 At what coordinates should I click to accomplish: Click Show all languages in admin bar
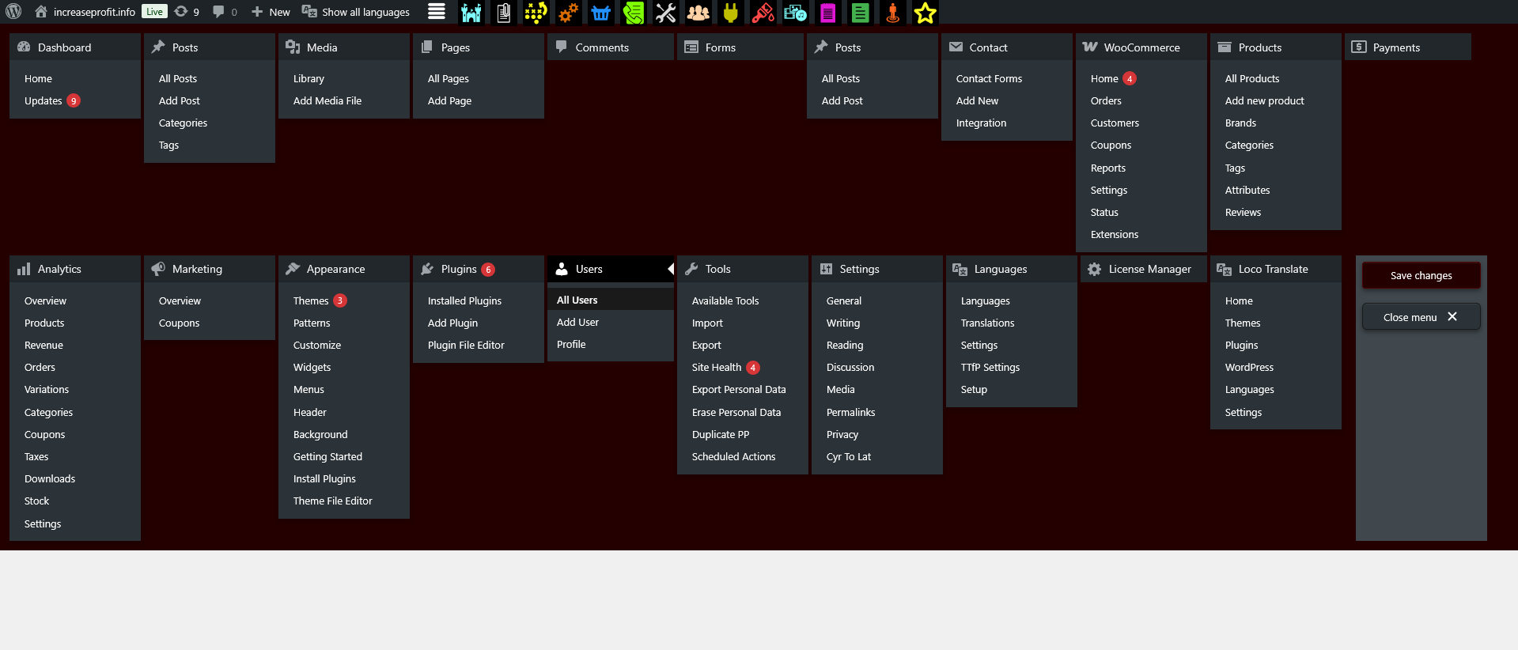356,12
